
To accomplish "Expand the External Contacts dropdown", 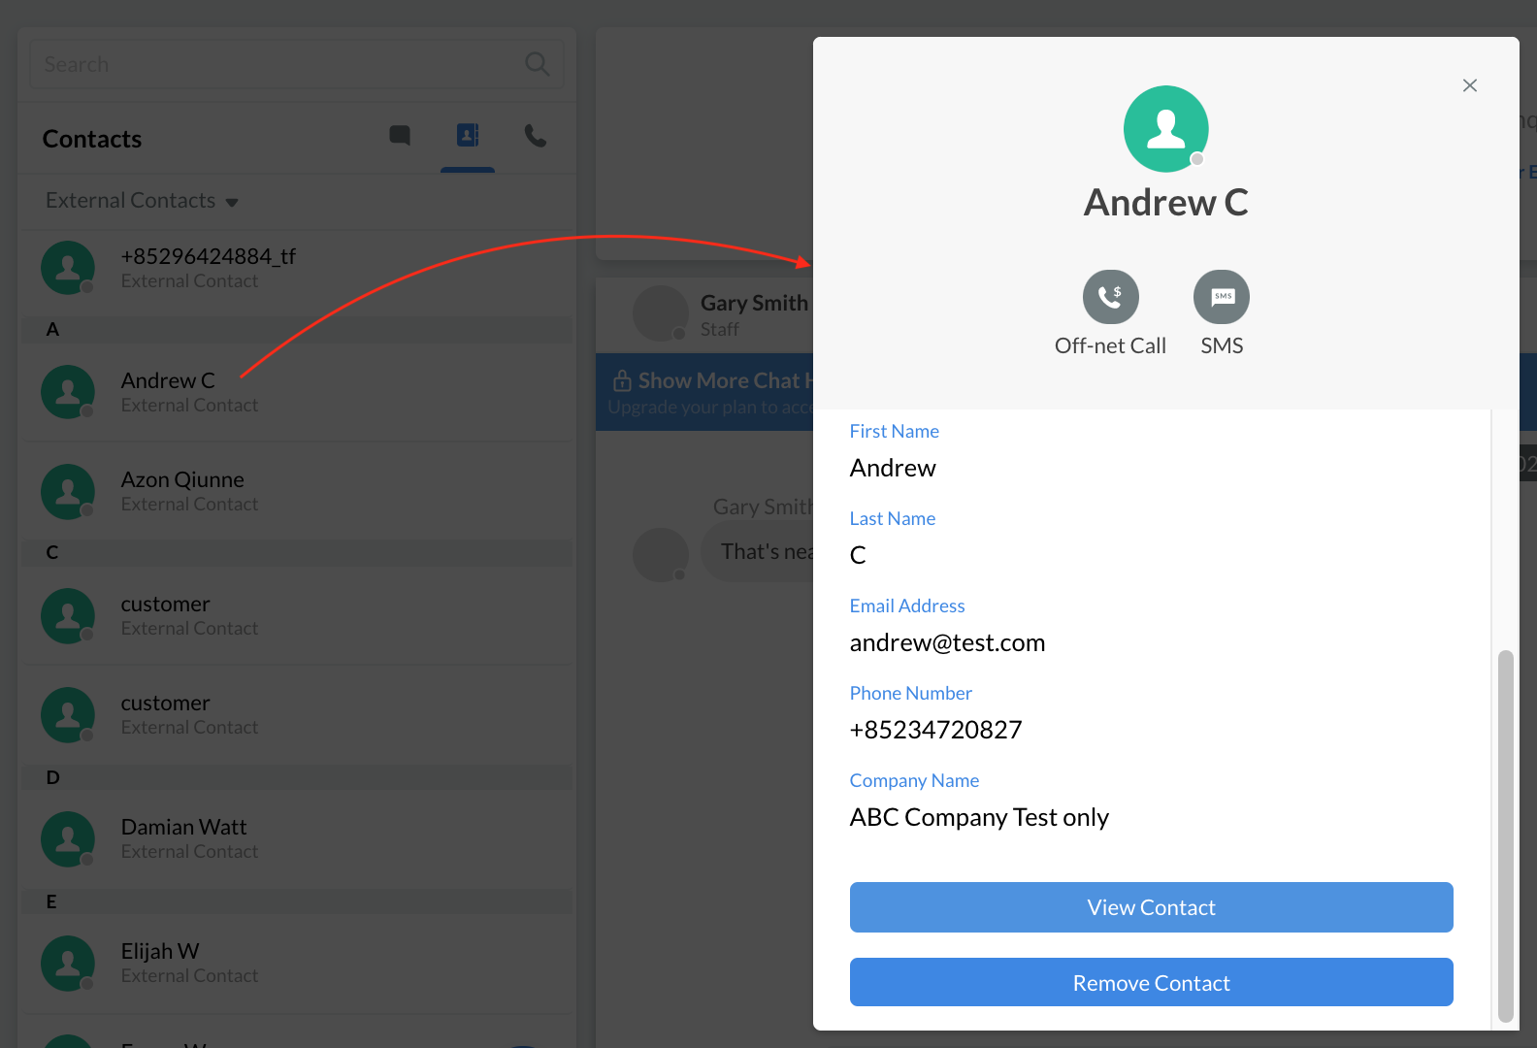I will [142, 201].
